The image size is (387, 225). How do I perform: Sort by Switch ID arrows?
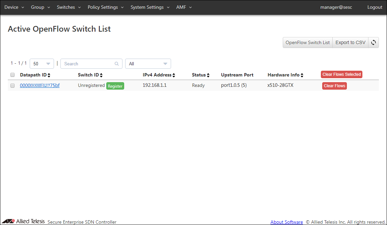[x=101, y=75]
